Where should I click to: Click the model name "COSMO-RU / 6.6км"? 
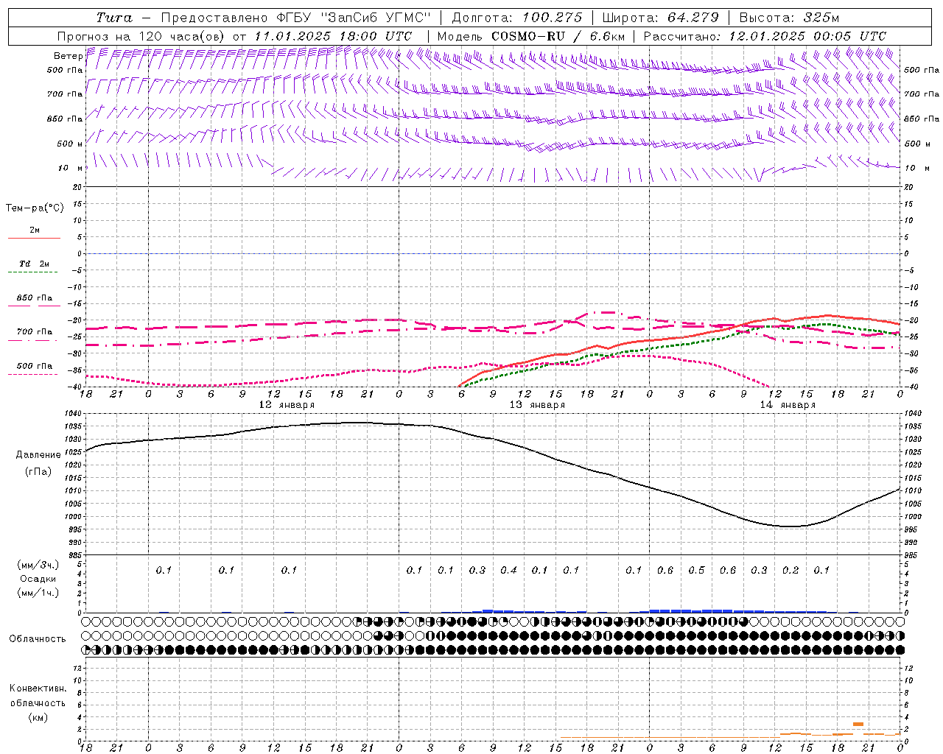pos(558,36)
